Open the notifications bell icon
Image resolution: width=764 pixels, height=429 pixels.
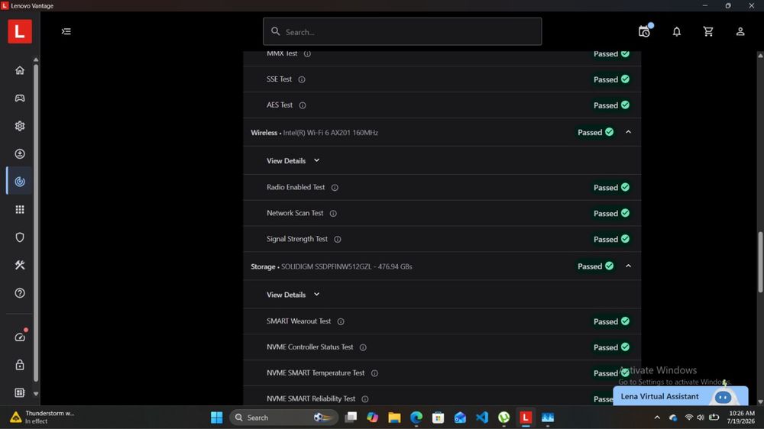click(x=677, y=31)
